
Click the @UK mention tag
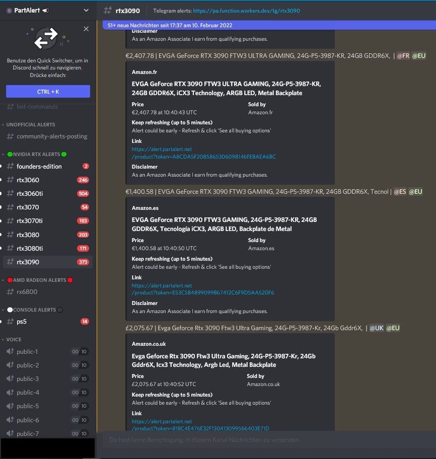click(376, 328)
